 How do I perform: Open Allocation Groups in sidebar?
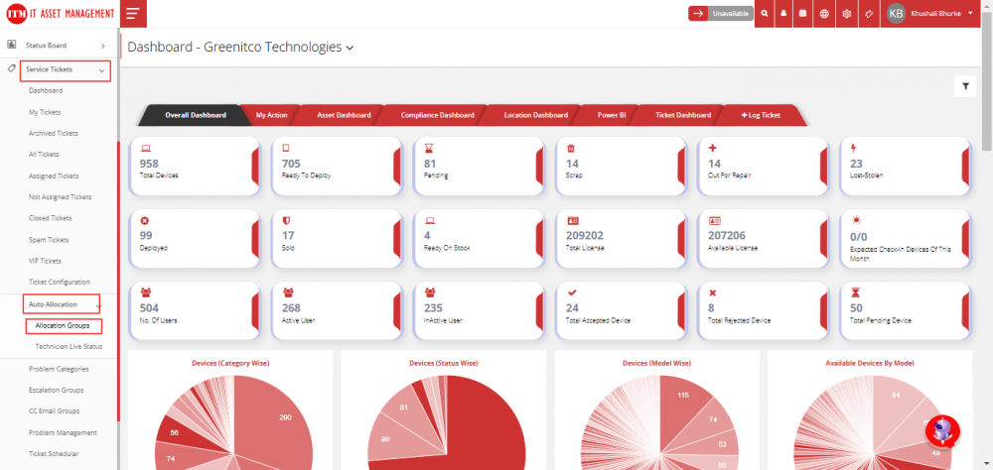point(64,325)
